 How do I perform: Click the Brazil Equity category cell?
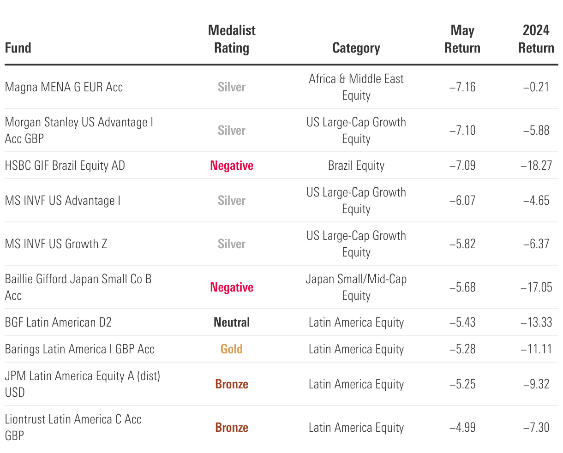click(356, 166)
